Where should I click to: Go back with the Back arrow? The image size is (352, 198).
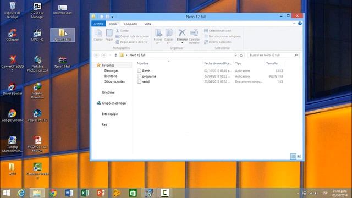[x=97, y=55]
